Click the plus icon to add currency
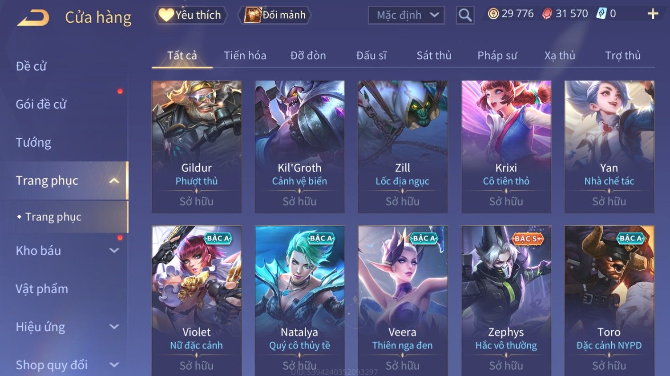The image size is (670, 376). click(x=653, y=14)
